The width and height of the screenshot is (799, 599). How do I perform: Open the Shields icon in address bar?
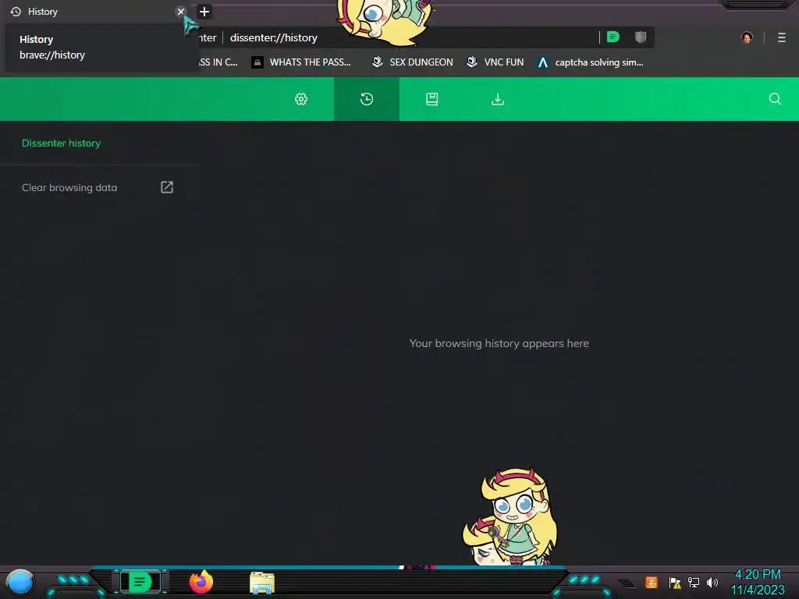pos(641,37)
